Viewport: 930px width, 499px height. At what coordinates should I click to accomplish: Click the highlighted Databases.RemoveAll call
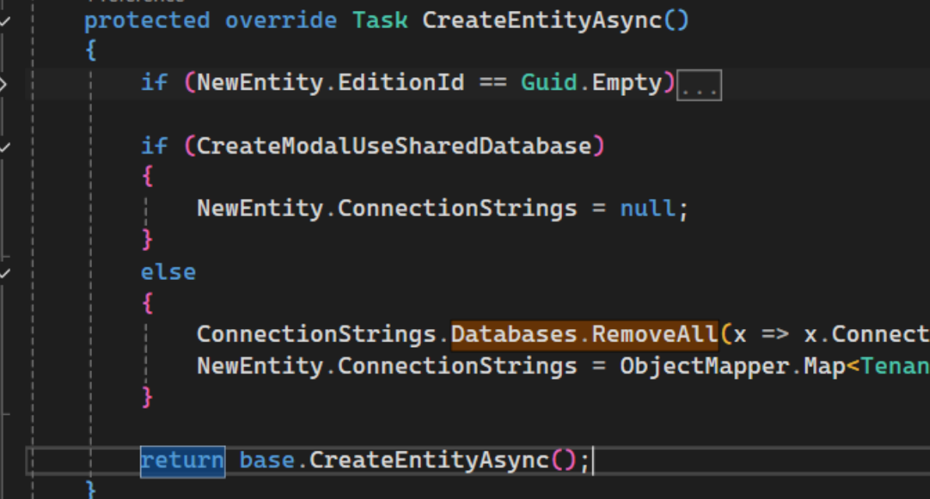coord(584,334)
